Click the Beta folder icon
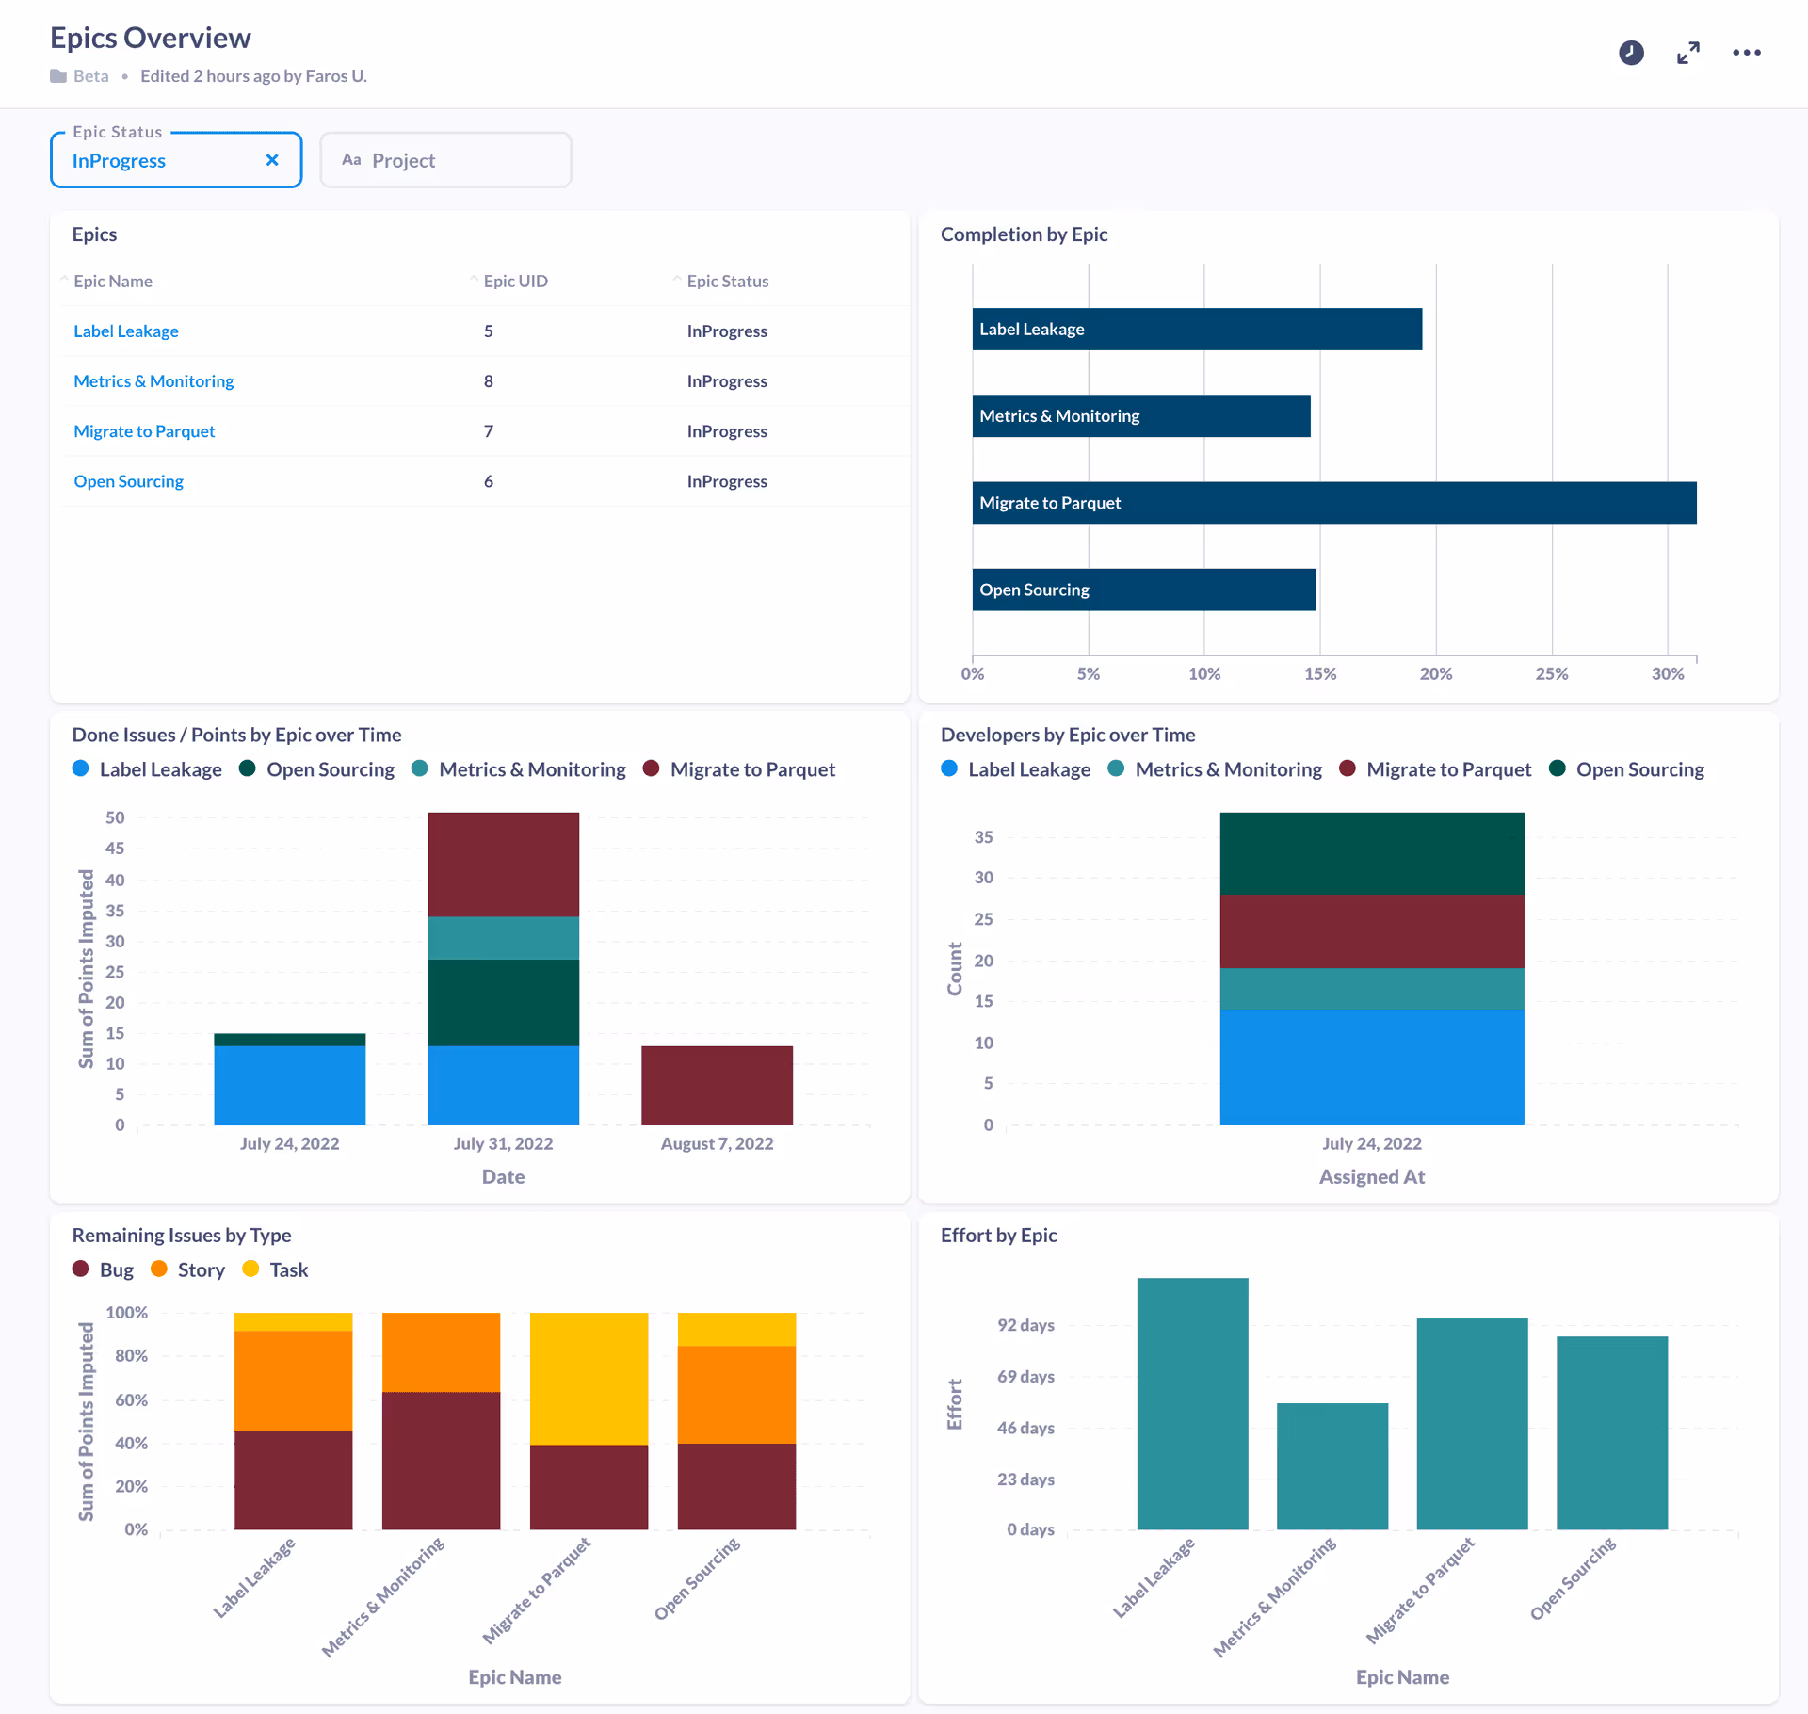 tap(58, 76)
